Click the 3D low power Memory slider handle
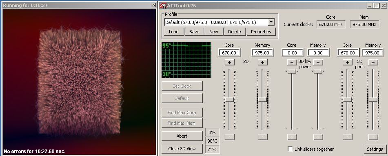Viewport: 388px width, 156px height. pyautogui.click(x=318, y=71)
